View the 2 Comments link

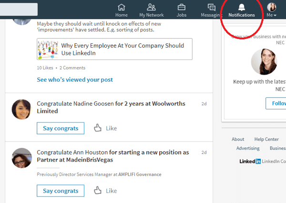(x=72, y=68)
